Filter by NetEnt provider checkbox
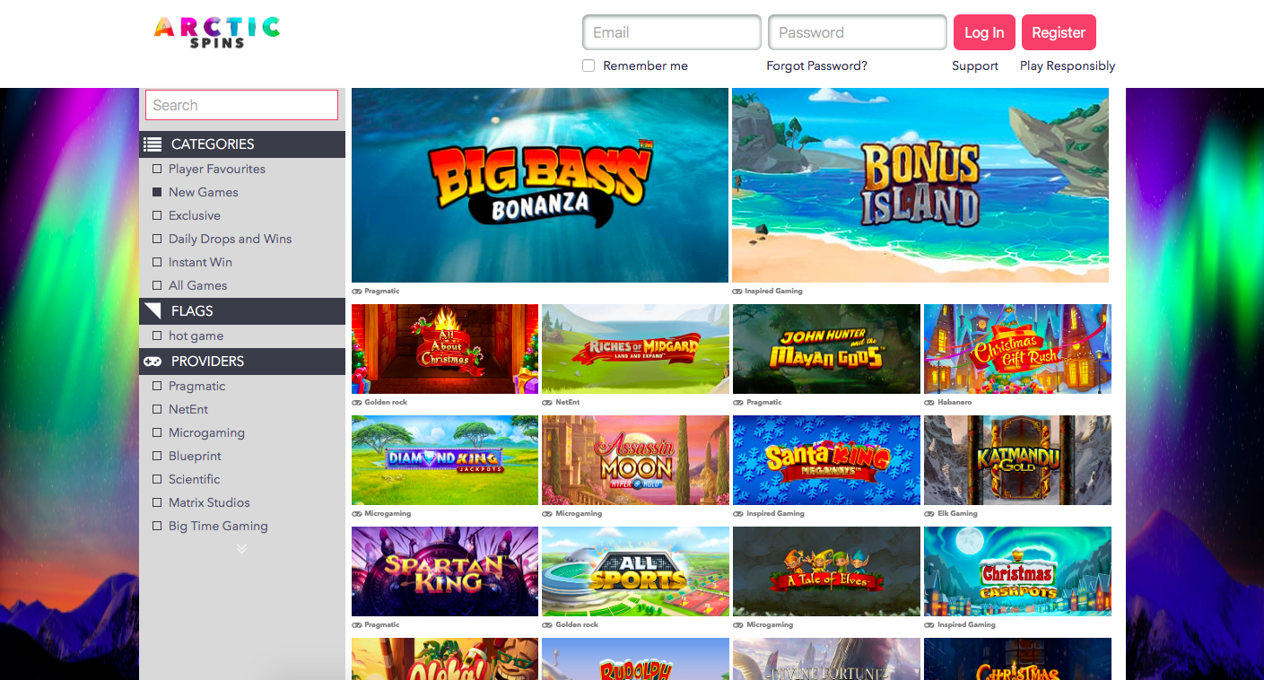Screen dimensions: 1264x680 157,409
